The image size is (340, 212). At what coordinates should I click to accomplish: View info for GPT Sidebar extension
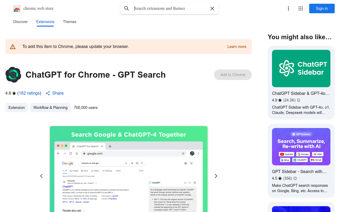click(x=295, y=178)
